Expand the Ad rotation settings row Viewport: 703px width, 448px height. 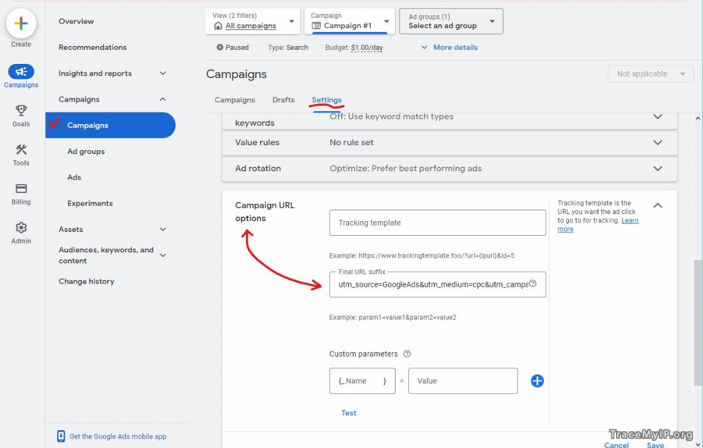tap(658, 169)
